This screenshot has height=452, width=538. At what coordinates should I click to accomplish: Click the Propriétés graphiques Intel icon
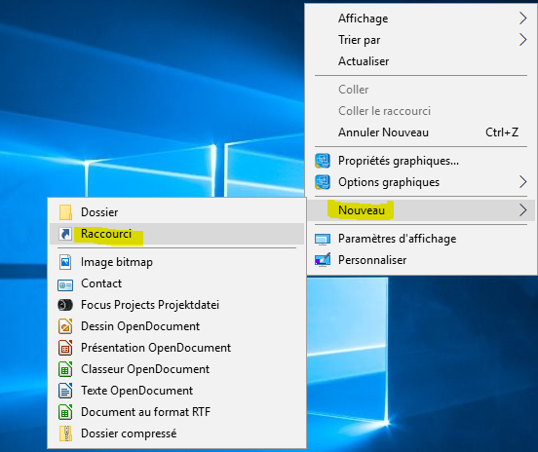click(323, 161)
